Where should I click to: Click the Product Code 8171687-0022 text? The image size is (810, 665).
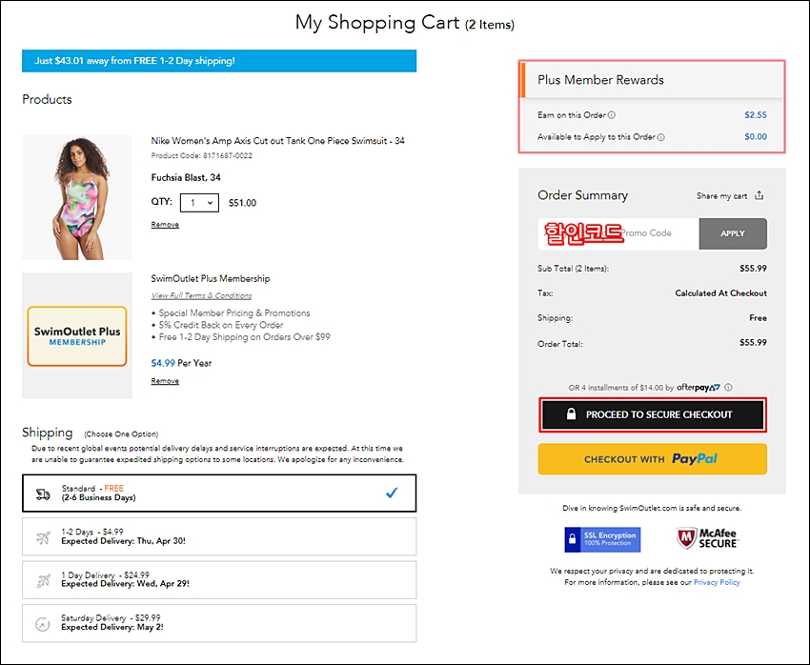[201, 155]
